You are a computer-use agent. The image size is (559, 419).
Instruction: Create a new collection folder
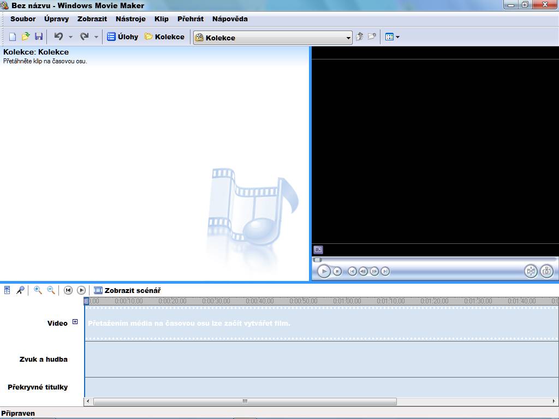[x=372, y=37]
